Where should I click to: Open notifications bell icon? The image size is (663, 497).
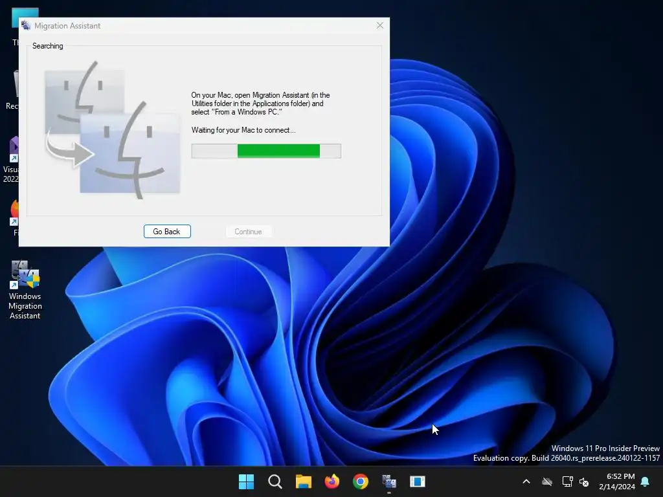[x=646, y=481]
